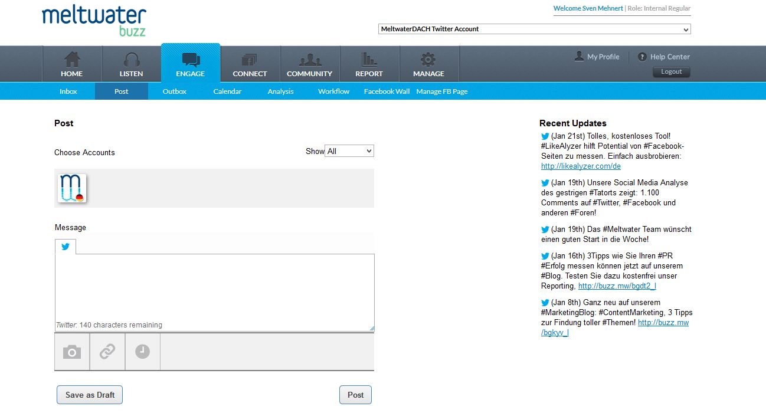Viewport: 766px width, 416px height.
Task: Click inside the message text area
Action: (x=214, y=286)
